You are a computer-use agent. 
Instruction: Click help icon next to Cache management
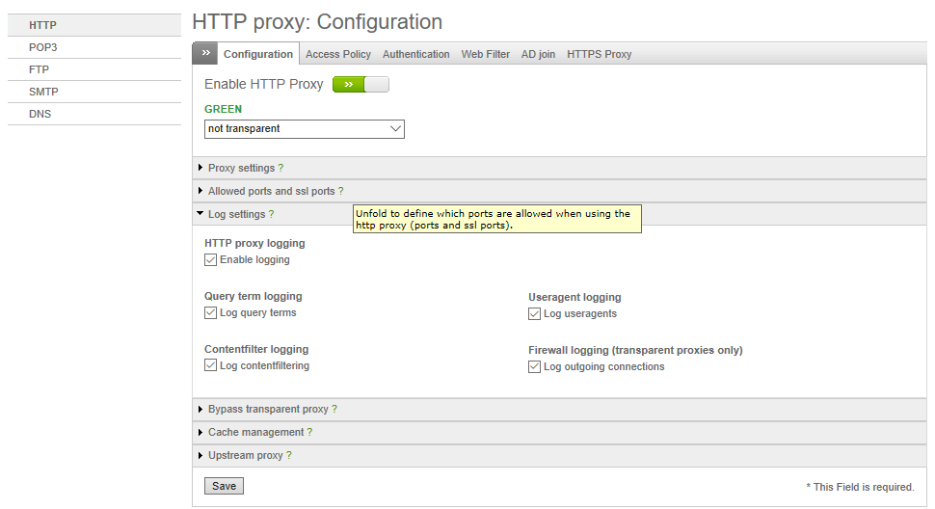point(309,432)
